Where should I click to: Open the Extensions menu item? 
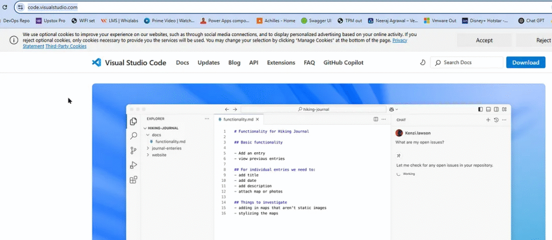[281, 62]
